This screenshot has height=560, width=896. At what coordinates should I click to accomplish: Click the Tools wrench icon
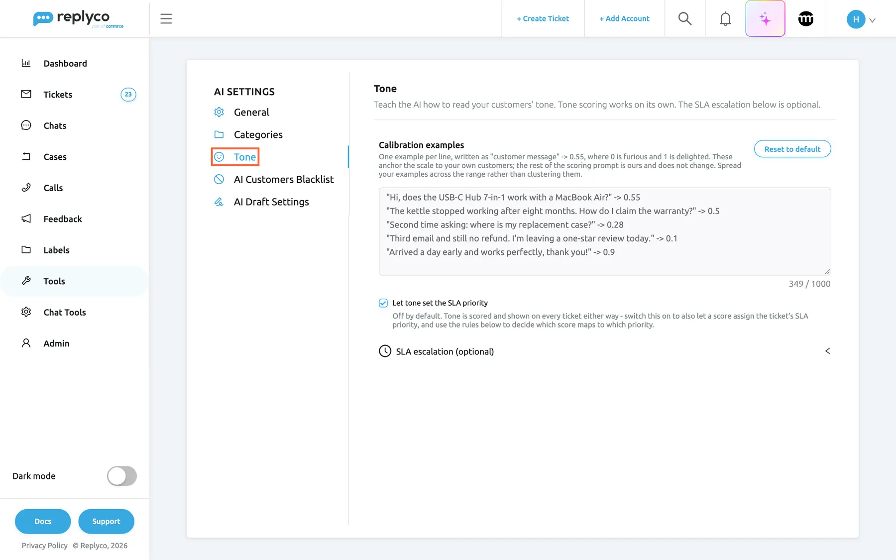pos(26,281)
